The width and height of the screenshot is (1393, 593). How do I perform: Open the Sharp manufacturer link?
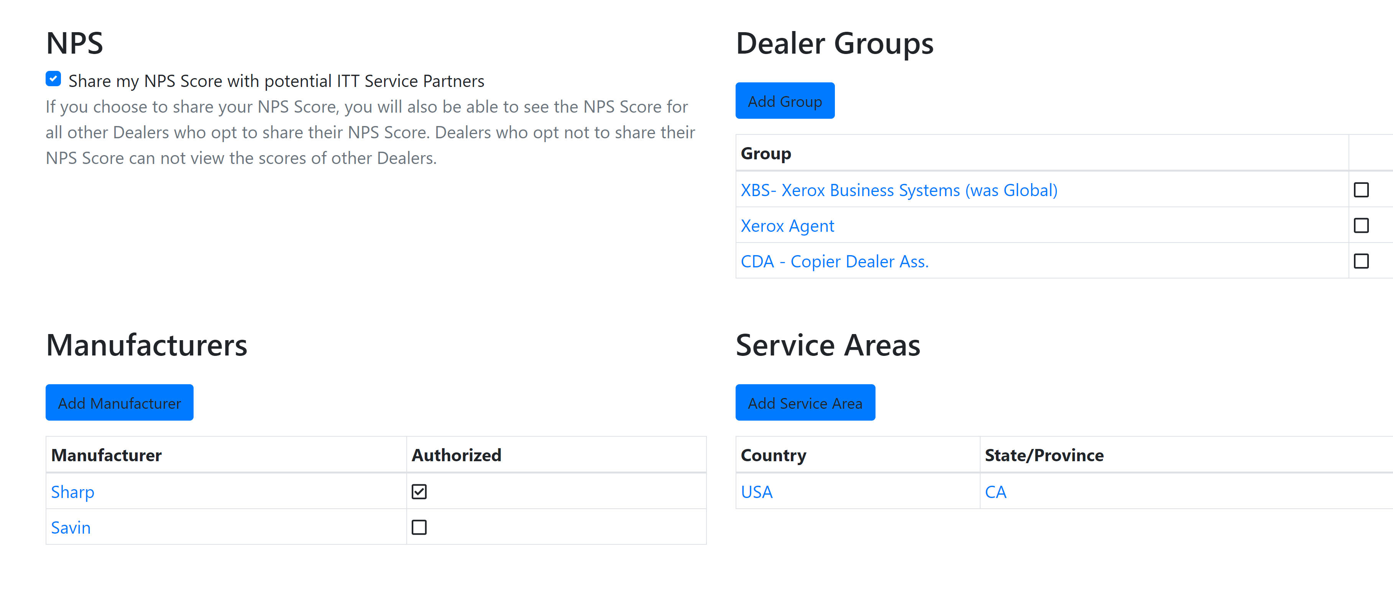72,492
